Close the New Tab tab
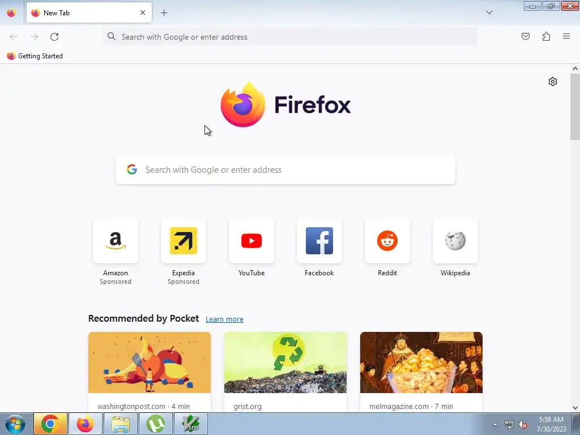Viewport: 580px width, 435px height. [x=143, y=12]
